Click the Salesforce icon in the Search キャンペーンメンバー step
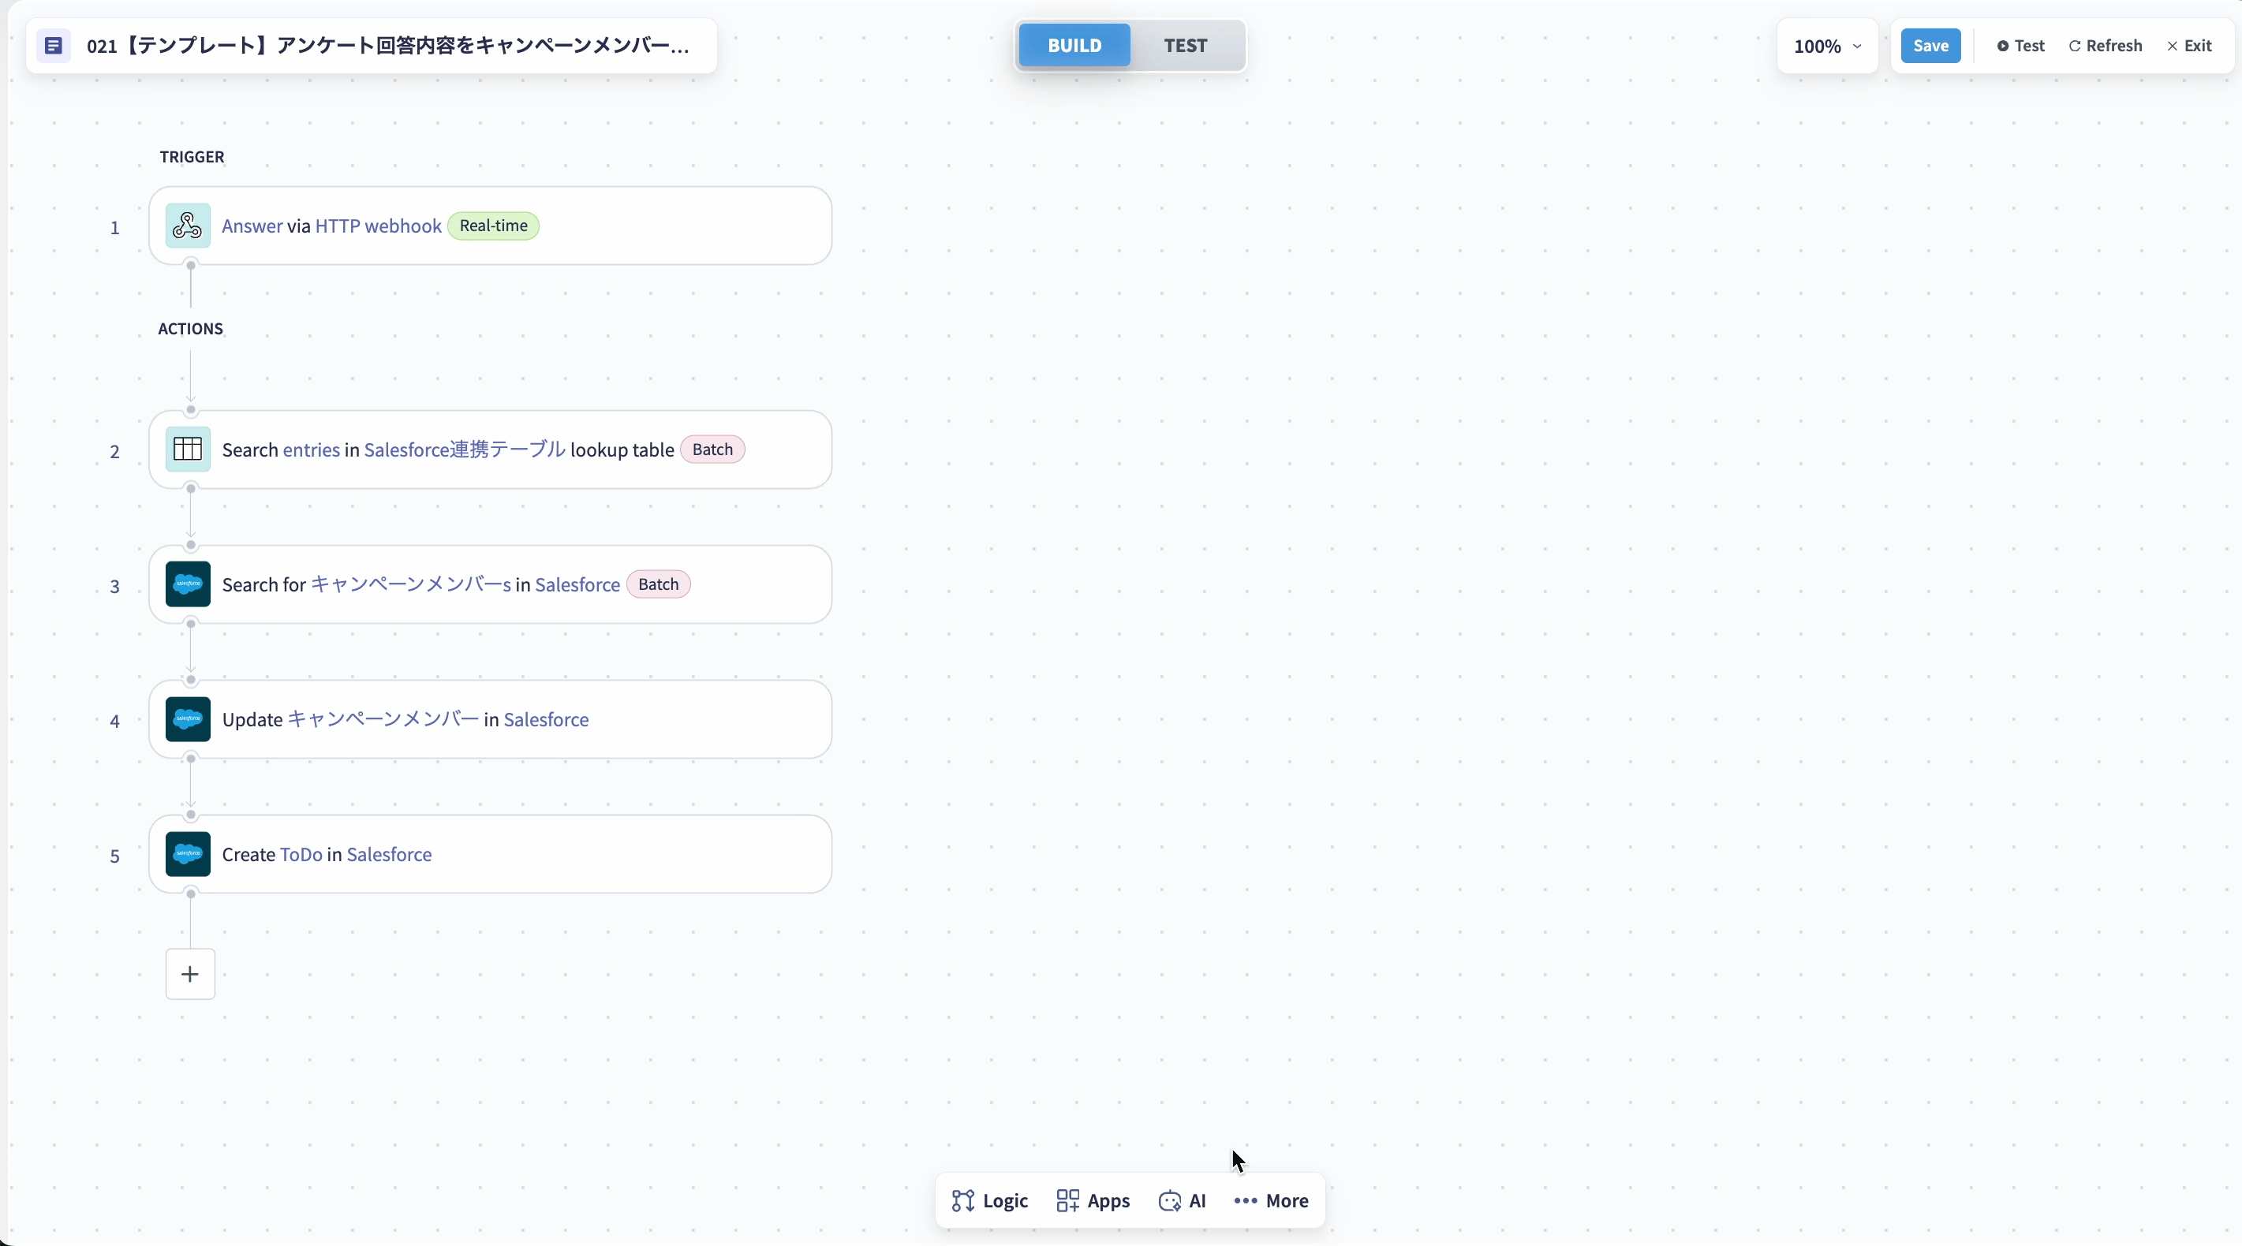 [x=187, y=584]
